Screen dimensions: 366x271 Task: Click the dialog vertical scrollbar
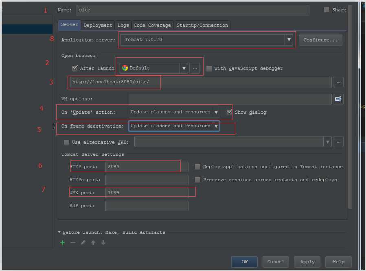click(x=350, y=107)
